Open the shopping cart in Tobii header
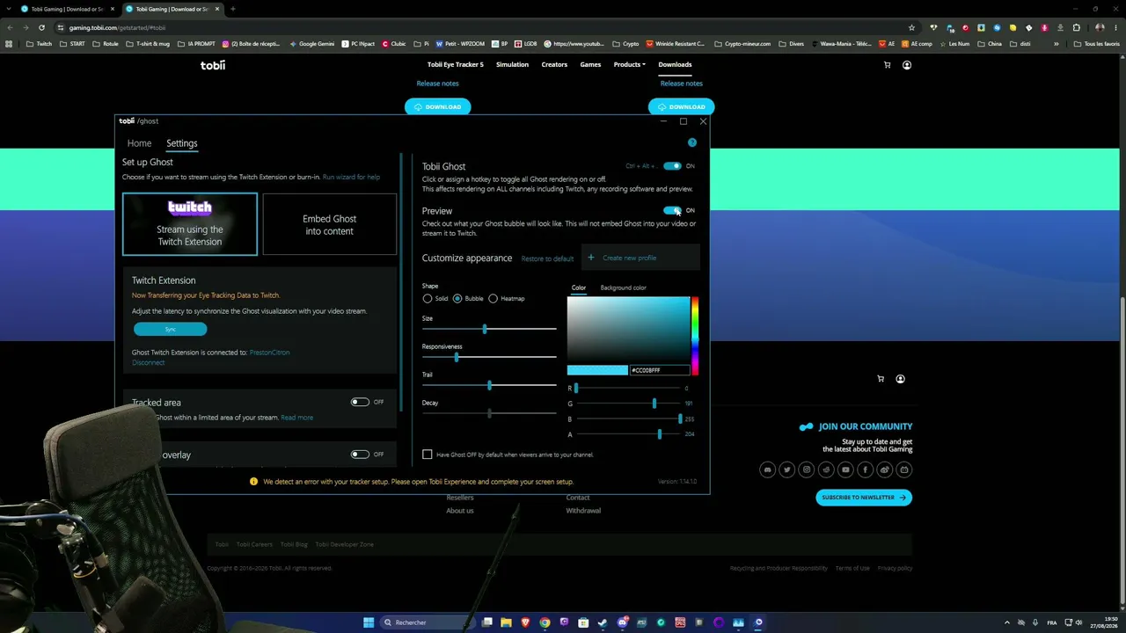 click(x=887, y=65)
